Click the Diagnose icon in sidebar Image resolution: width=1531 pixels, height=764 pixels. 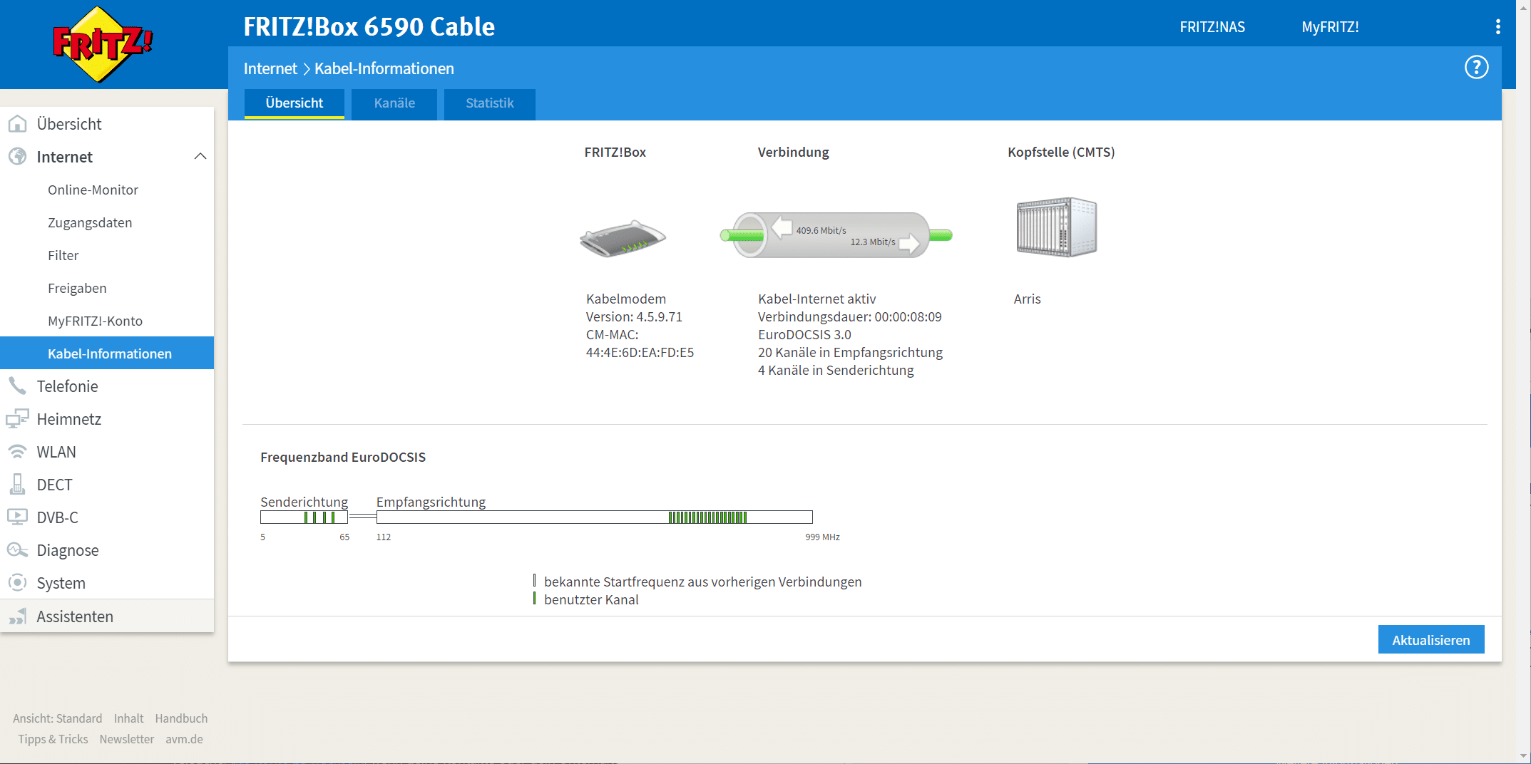coord(17,550)
